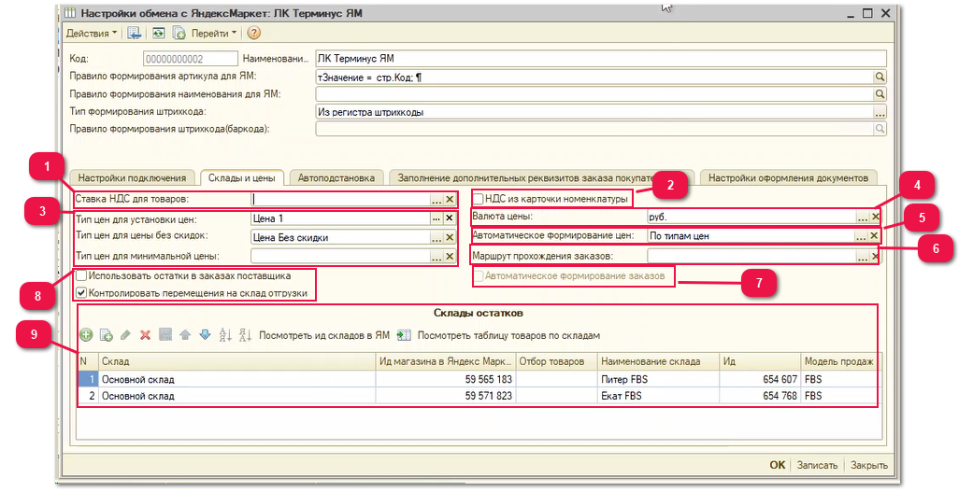Clear the Валюта цены field
The image size is (973, 492).
point(875,218)
